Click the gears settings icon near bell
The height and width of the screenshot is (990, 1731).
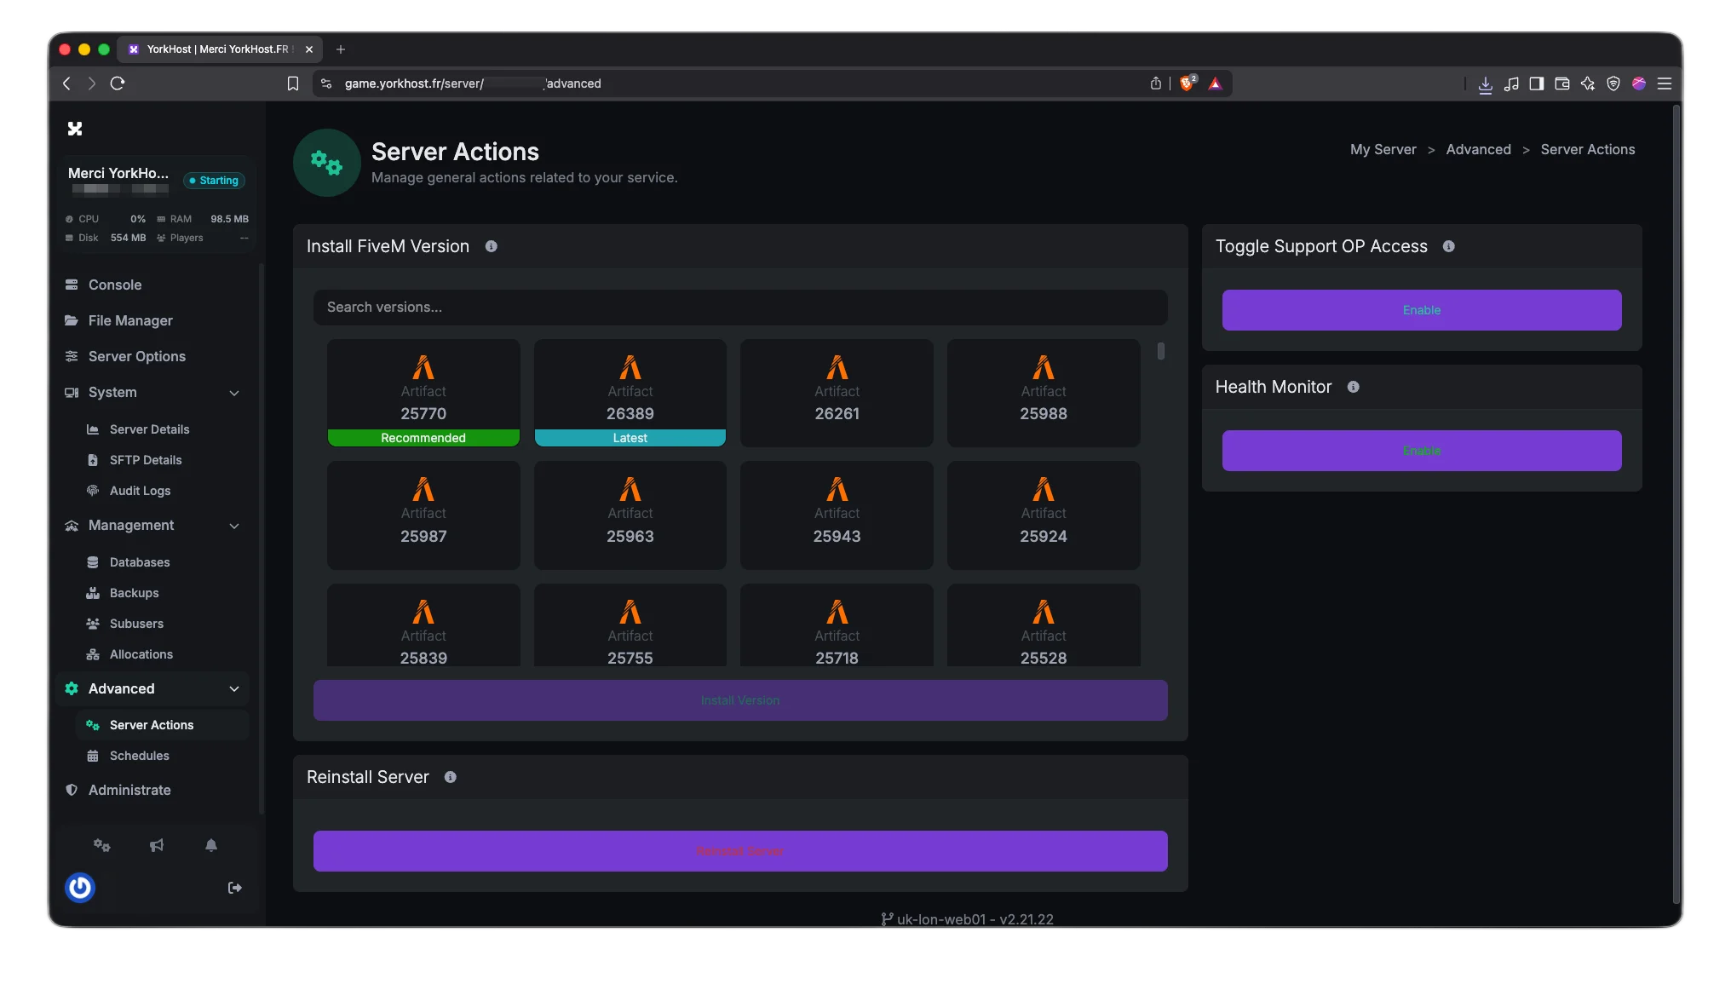click(x=102, y=845)
